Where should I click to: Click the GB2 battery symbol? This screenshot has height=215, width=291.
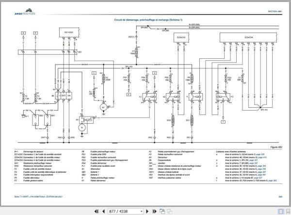[35, 120]
